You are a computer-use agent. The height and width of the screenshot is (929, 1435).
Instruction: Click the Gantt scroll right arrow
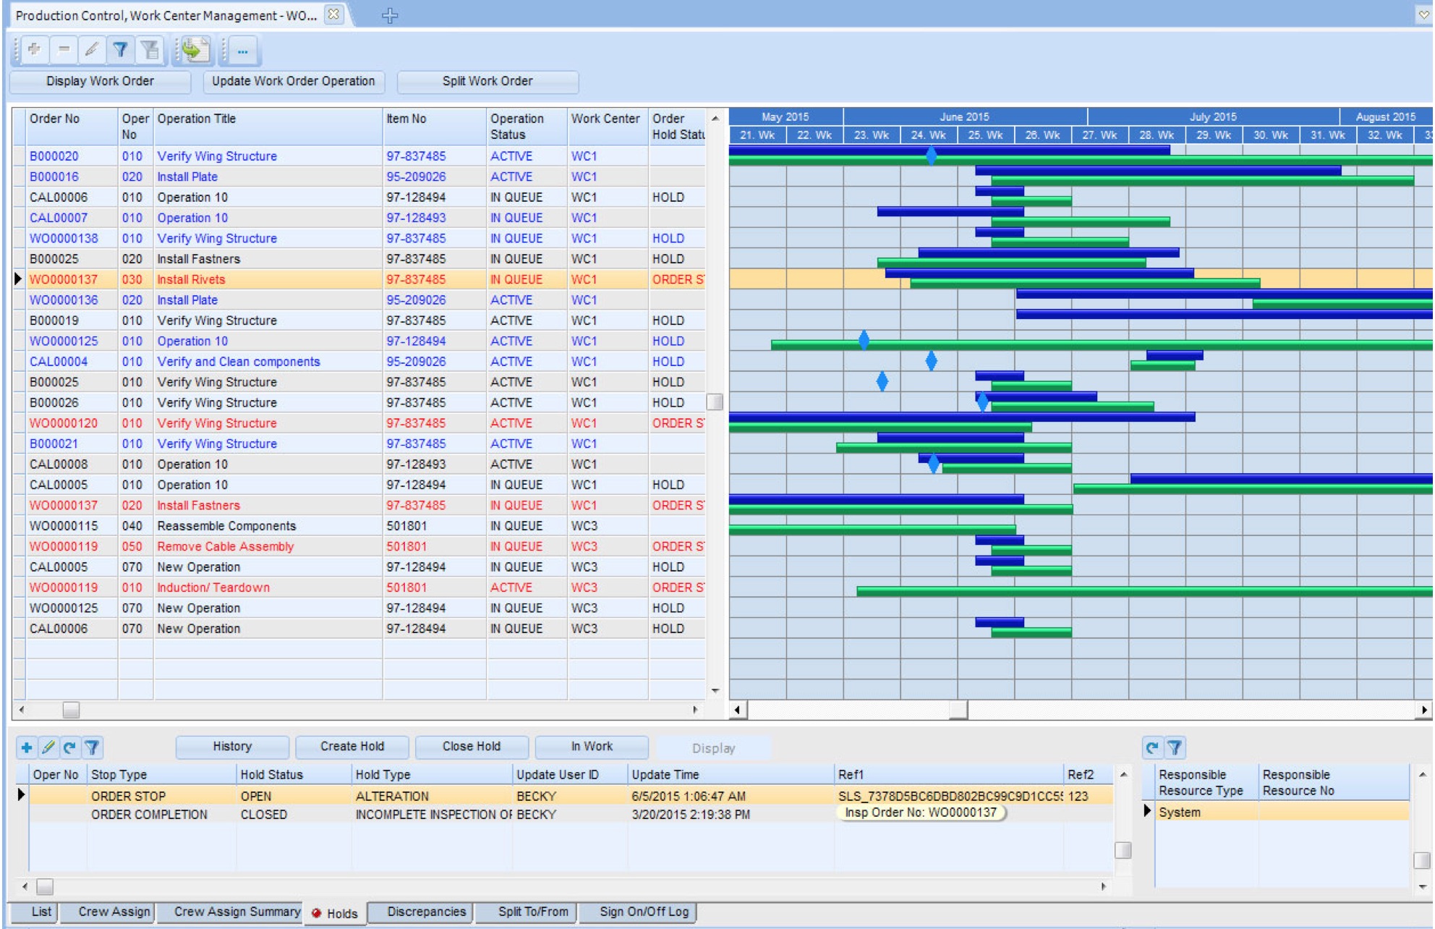click(1424, 710)
